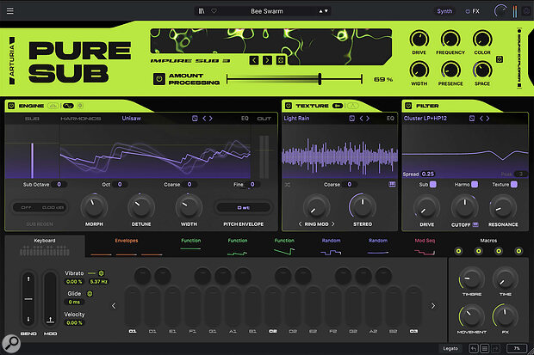
Task: Click the infinity engine mode icon
Action: (68, 106)
